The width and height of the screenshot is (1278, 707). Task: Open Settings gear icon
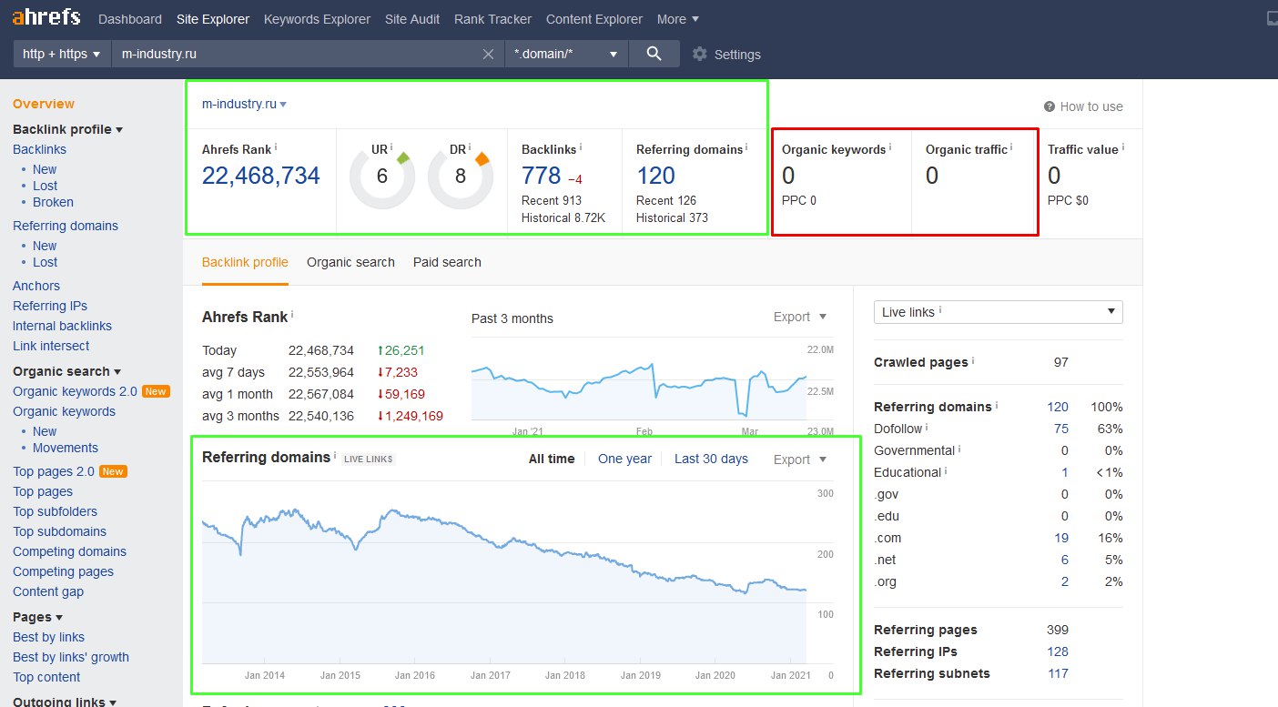coord(700,54)
